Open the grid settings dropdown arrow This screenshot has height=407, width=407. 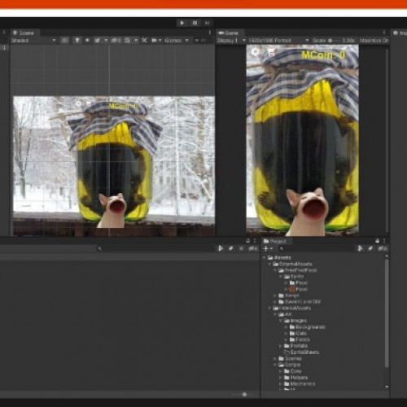136,41
